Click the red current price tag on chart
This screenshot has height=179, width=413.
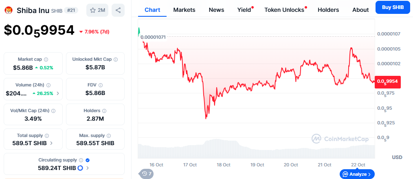tap(389, 82)
